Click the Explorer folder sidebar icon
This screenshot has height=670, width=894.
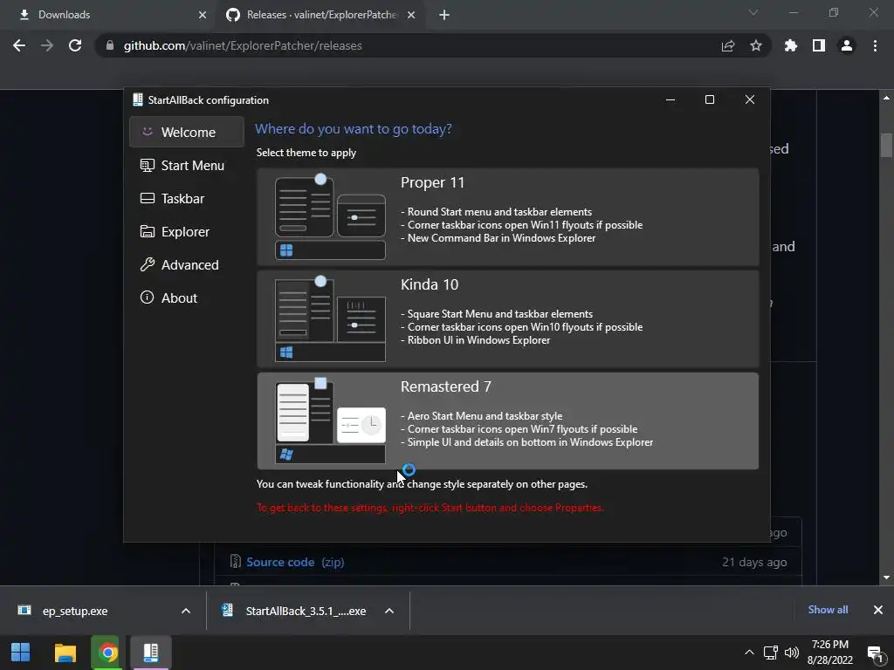(147, 231)
